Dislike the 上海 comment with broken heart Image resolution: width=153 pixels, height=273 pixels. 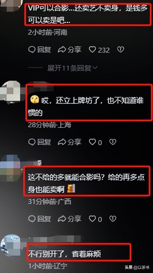[113, 142]
